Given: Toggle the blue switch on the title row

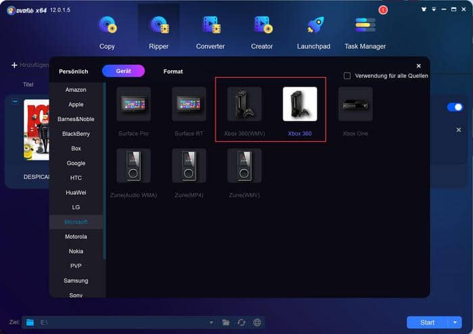Looking at the screenshot, I should [x=455, y=107].
